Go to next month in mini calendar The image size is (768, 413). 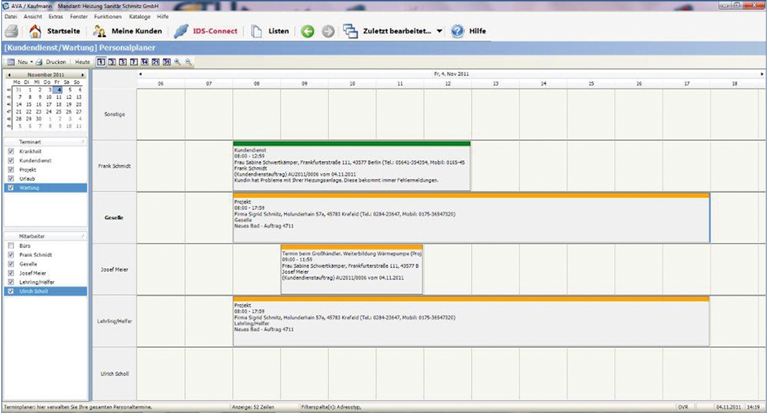84,75
